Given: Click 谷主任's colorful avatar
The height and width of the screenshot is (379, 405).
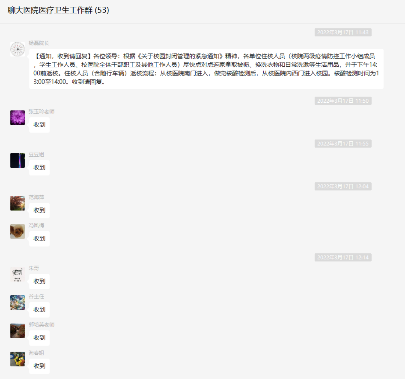Looking at the screenshot, I should click(17, 303).
